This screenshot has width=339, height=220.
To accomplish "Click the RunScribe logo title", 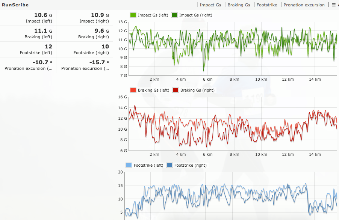I will point(15,5).
